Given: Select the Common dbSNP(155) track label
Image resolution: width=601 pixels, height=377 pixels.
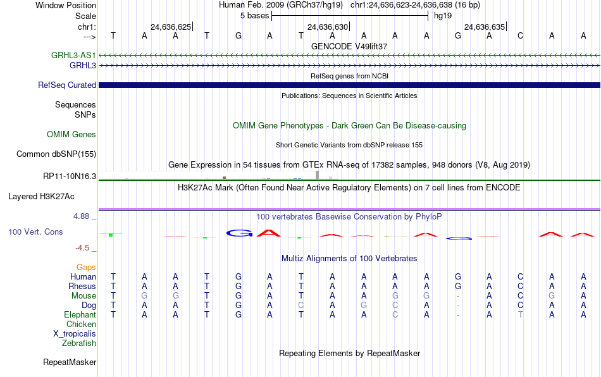Looking at the screenshot, I should pyautogui.click(x=56, y=154).
